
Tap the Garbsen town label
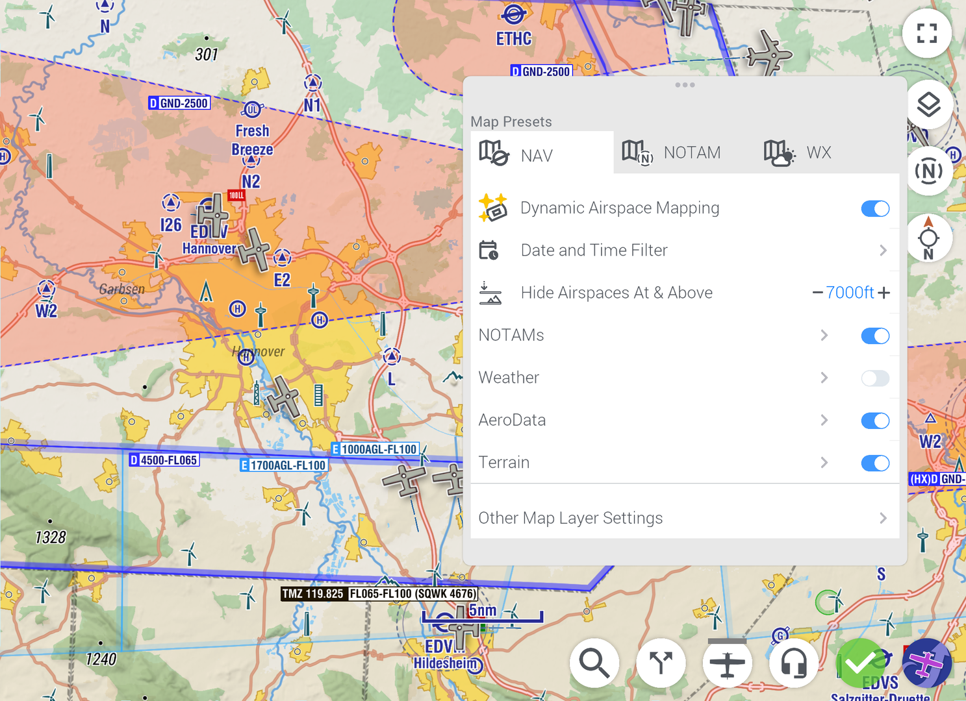coord(122,289)
